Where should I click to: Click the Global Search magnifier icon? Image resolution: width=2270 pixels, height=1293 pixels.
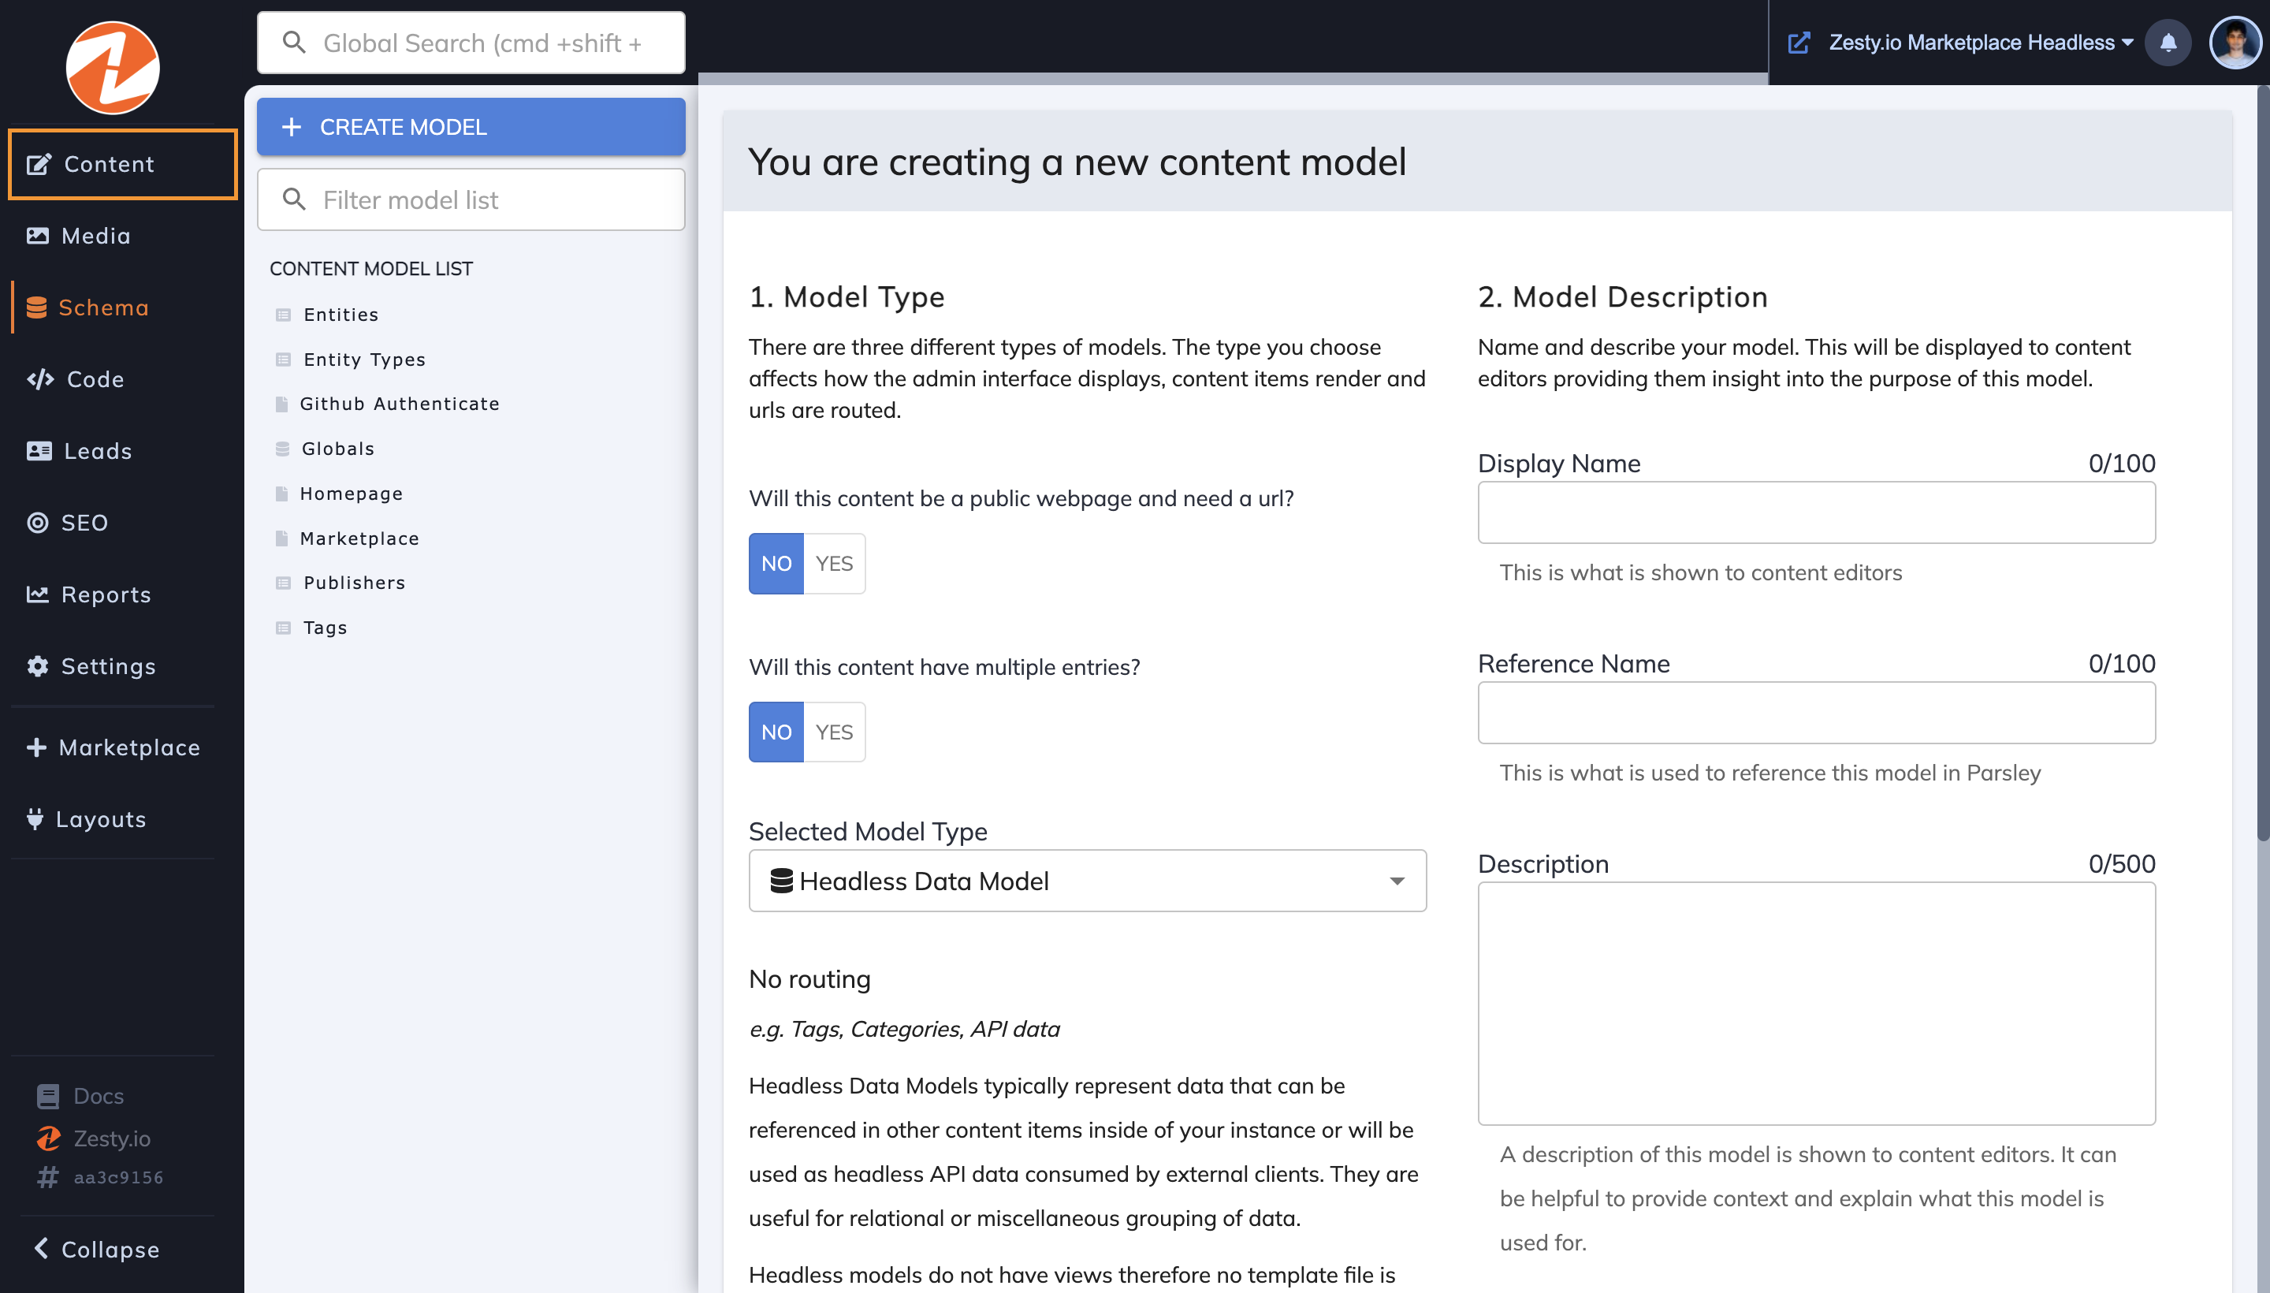tap(294, 43)
